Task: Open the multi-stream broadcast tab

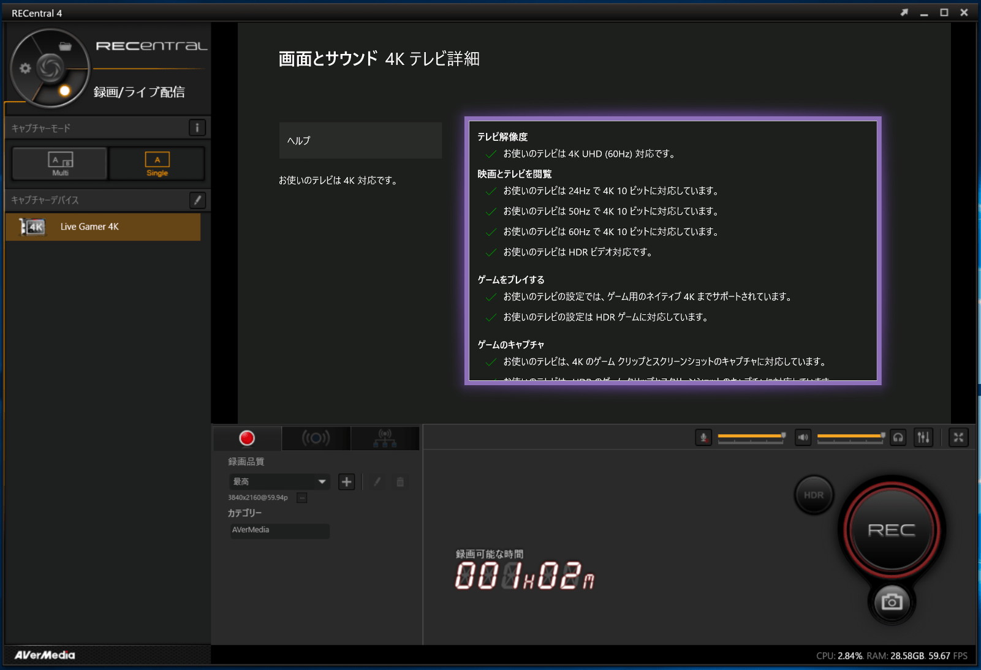Action: click(385, 439)
